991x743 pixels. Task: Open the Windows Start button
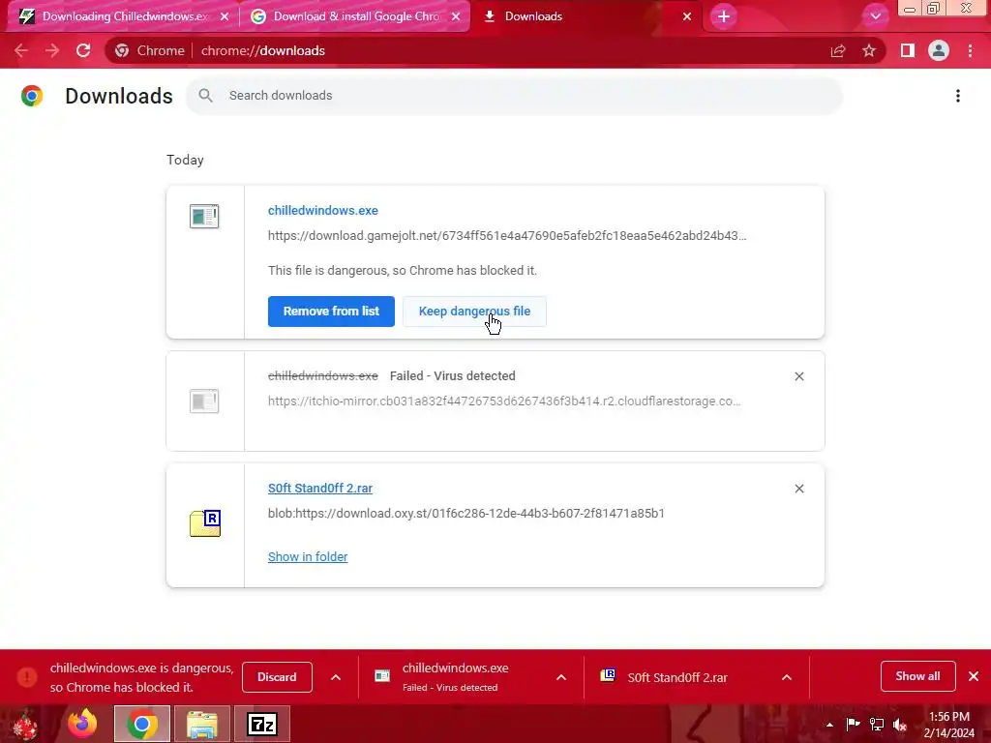coord(25,724)
